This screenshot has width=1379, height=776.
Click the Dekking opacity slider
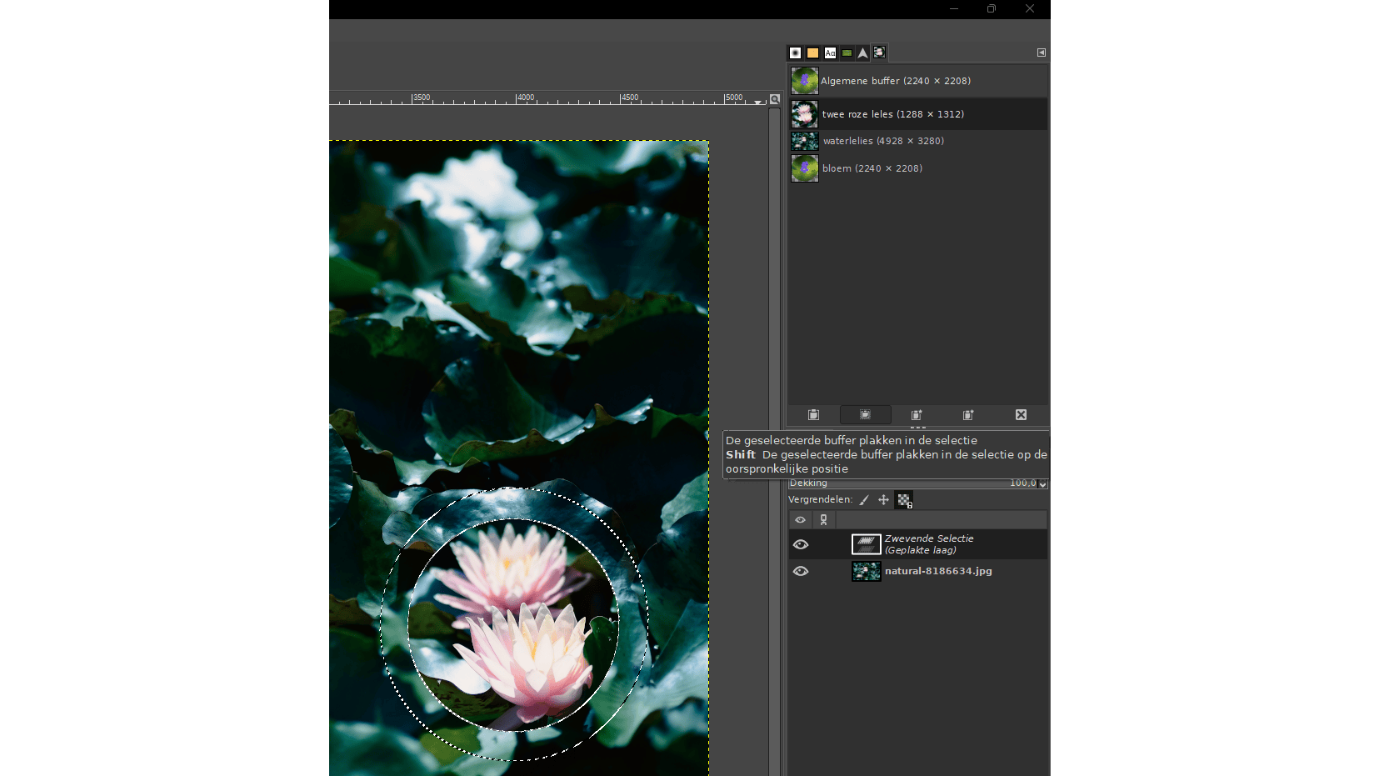[x=912, y=483]
